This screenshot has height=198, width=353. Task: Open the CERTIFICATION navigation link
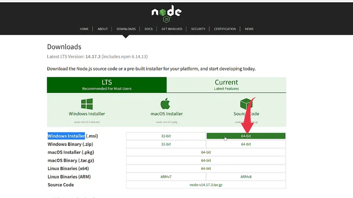point(225,29)
